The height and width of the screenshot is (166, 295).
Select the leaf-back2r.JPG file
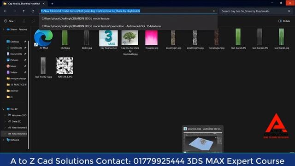coord(260,39)
